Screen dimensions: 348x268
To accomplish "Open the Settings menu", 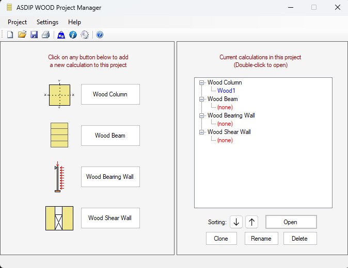I will click(48, 22).
